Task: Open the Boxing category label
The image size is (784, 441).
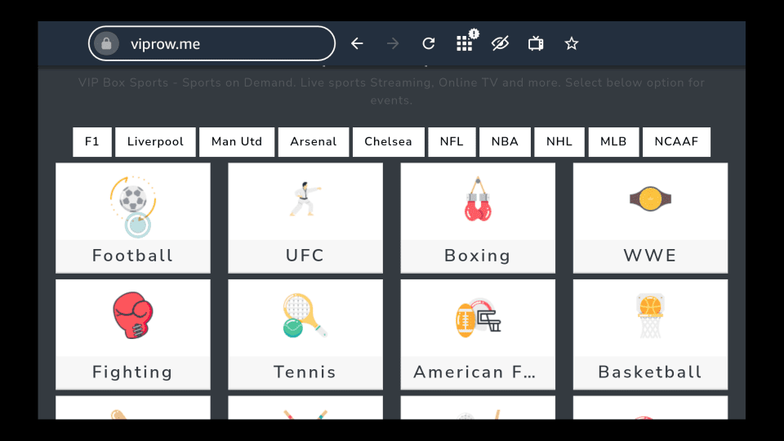Action: click(x=478, y=256)
